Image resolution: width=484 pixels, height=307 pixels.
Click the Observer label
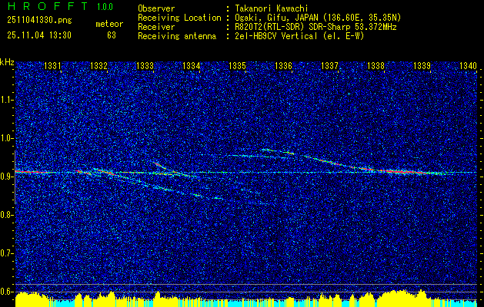[x=156, y=8]
